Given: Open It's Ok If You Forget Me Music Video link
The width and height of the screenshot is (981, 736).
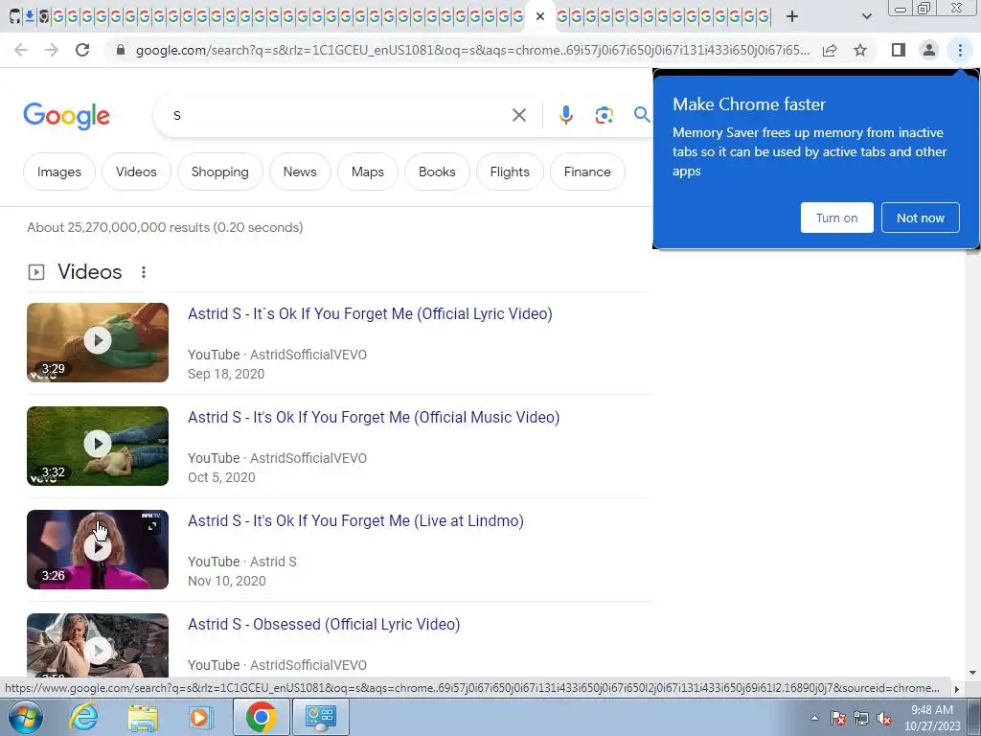Looking at the screenshot, I should pyautogui.click(x=374, y=417).
